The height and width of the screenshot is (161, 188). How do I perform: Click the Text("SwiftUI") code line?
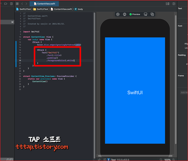tap(50, 53)
